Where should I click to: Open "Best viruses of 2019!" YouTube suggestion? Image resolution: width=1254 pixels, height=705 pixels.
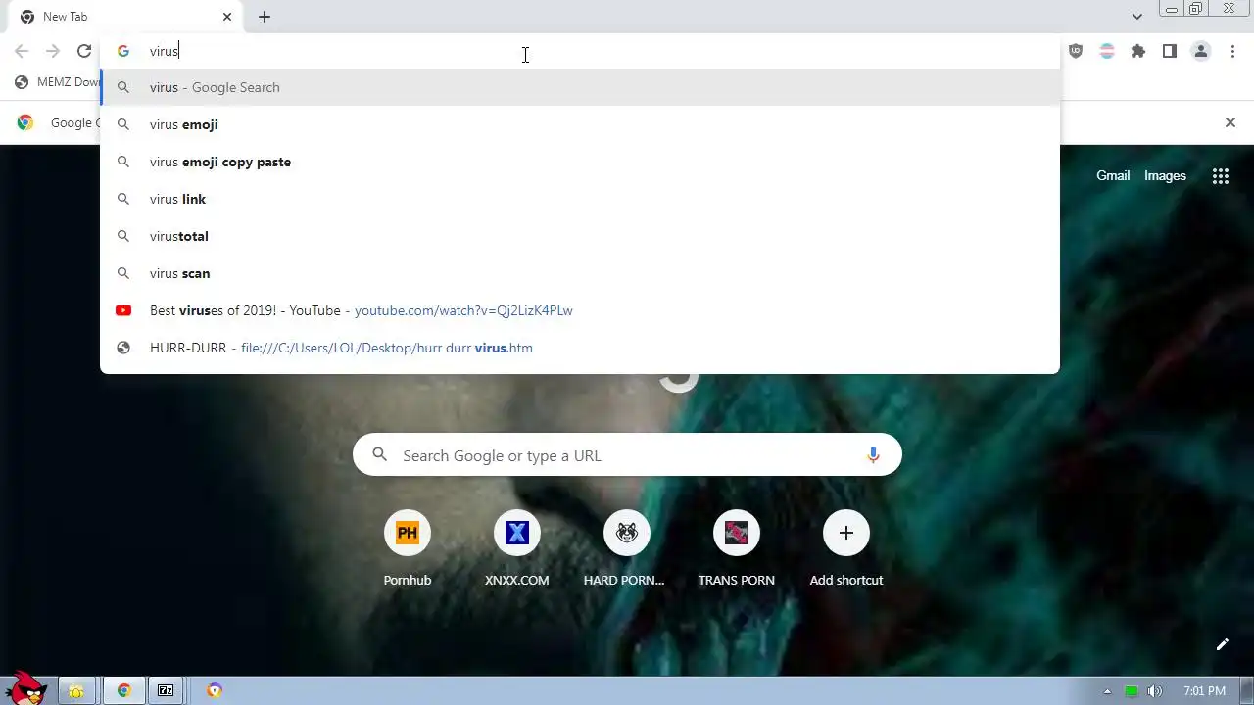[580, 310]
